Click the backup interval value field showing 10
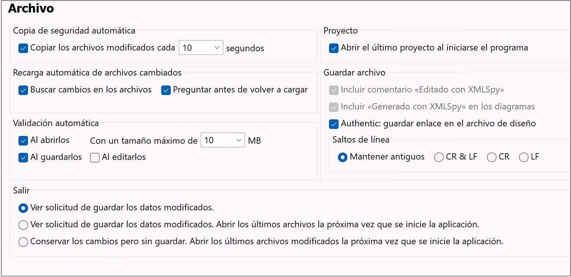The height and width of the screenshot is (277, 571). 195,48
